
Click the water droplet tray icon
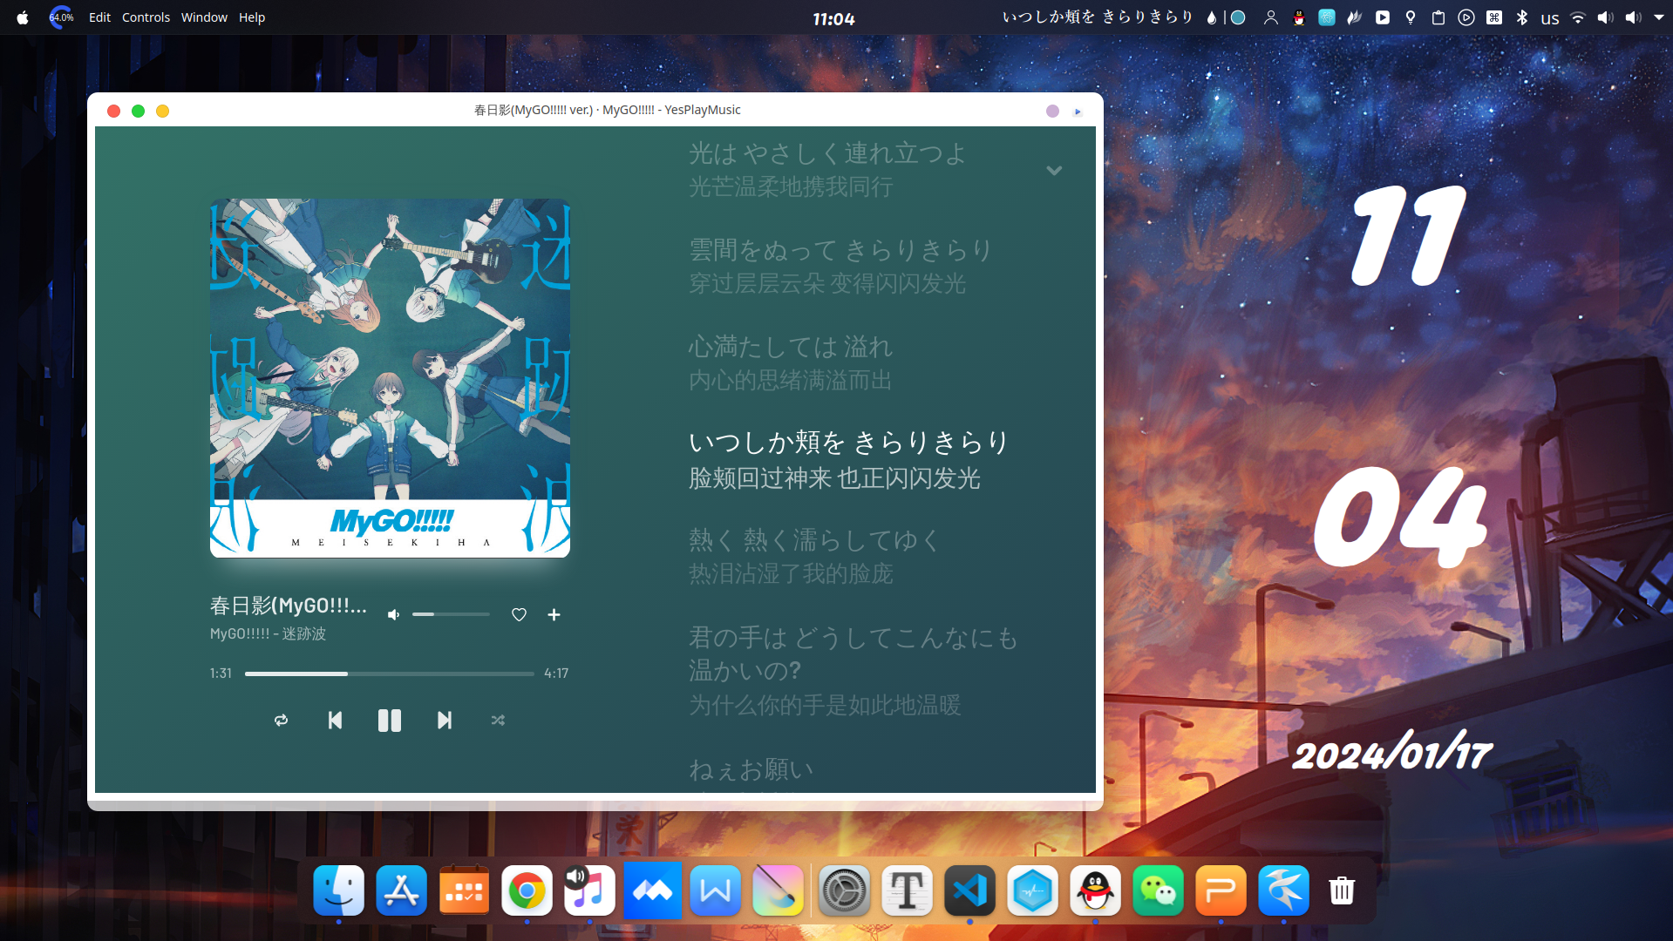pos(1211,17)
